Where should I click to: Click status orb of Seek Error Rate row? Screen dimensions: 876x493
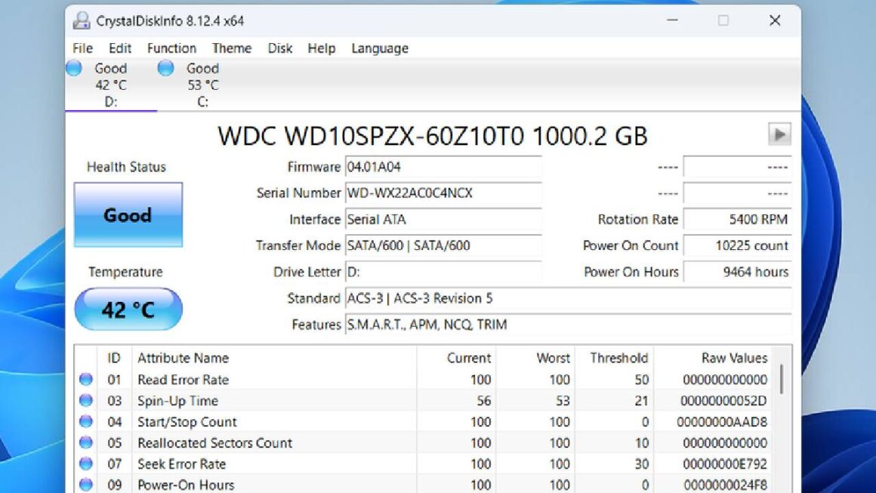86,464
